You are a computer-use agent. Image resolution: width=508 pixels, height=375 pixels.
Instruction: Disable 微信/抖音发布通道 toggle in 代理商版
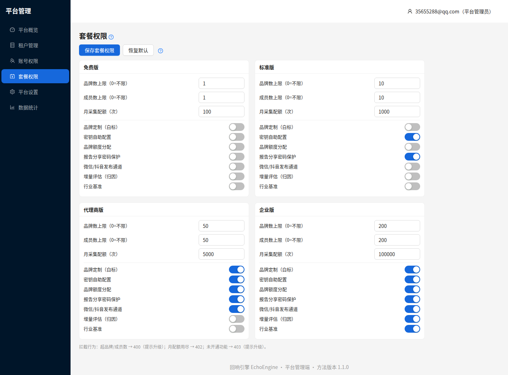pos(237,309)
